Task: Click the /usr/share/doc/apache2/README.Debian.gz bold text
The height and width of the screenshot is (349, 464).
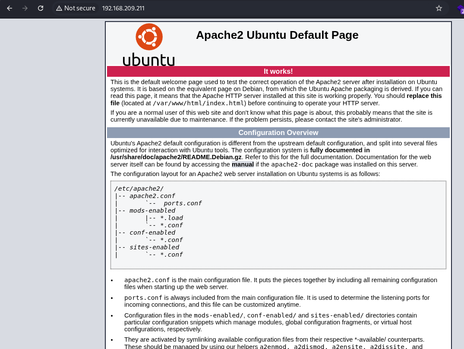Action: tap(176, 157)
